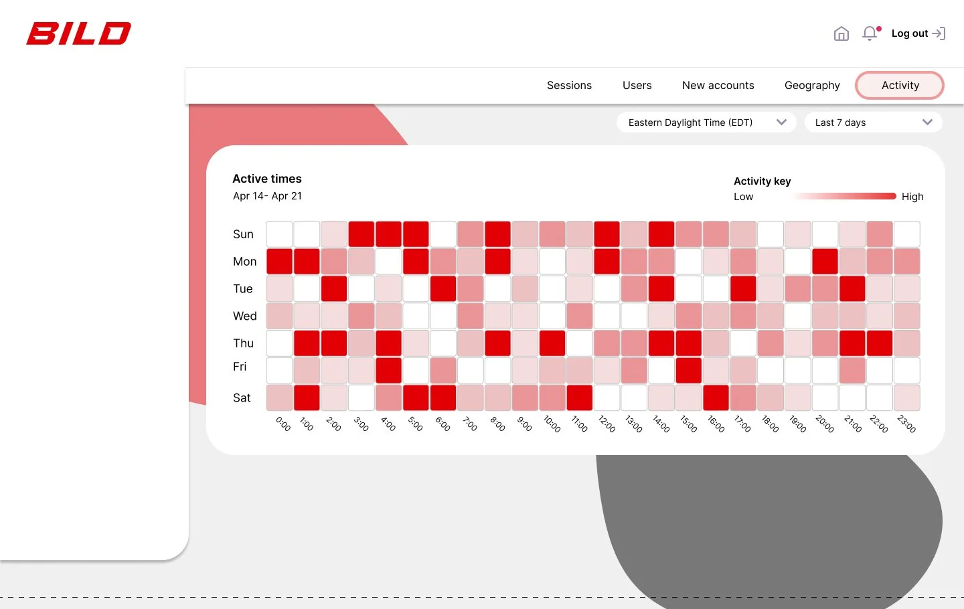Click the 12:00 hour axis label
Screen dimensions: 964x609
[607, 424]
